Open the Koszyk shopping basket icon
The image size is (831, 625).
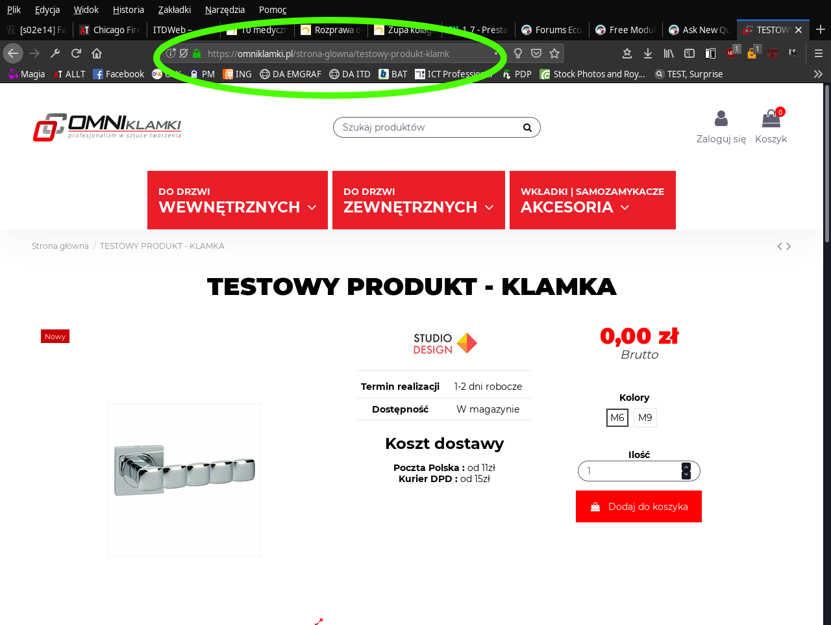click(771, 118)
